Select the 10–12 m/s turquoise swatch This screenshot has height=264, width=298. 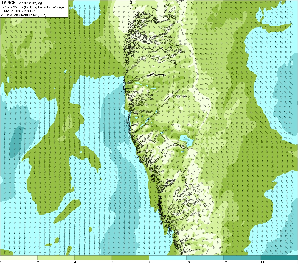click(205, 258)
